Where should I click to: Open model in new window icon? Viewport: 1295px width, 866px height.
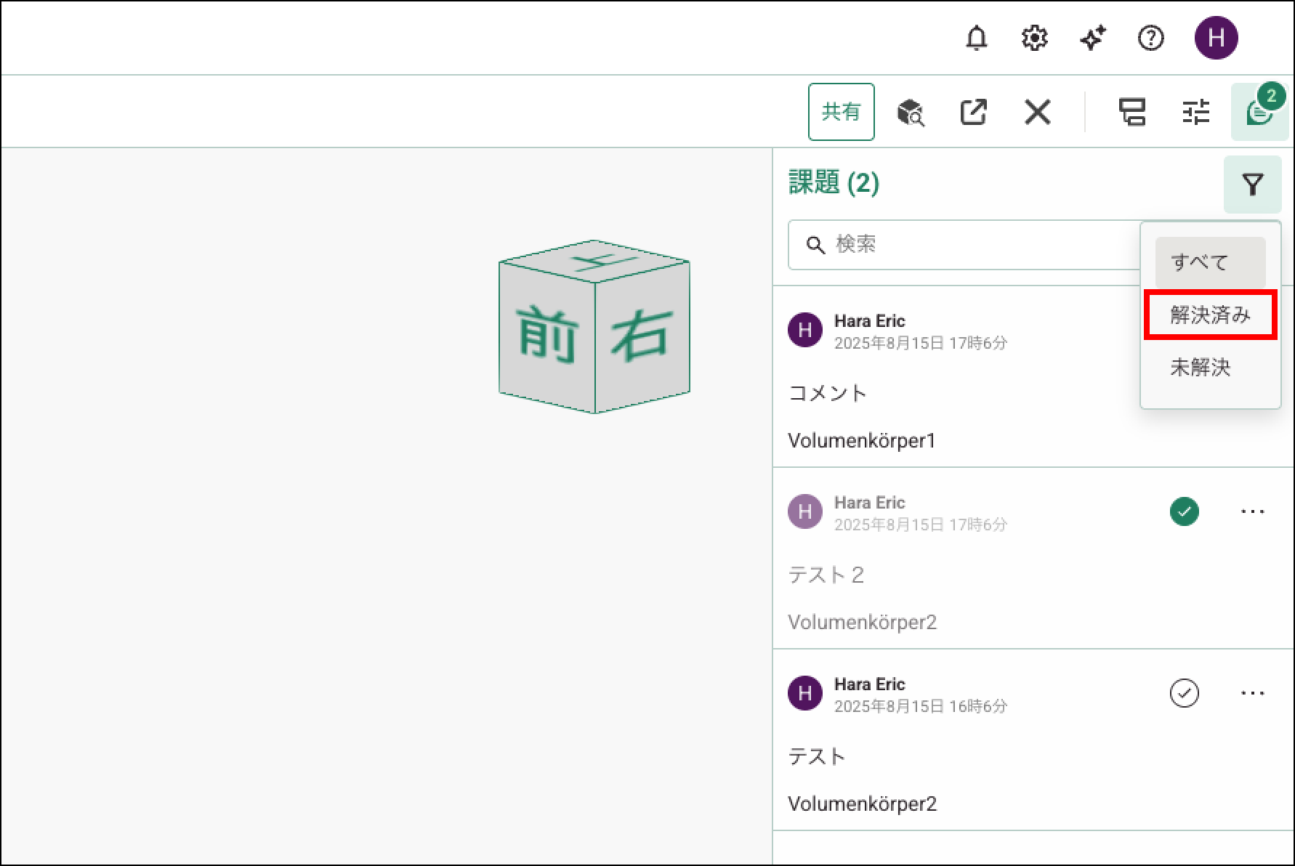[973, 113]
